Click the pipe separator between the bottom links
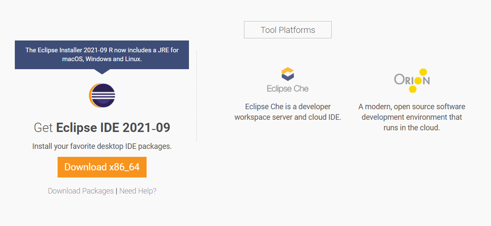491x226 pixels. click(116, 191)
